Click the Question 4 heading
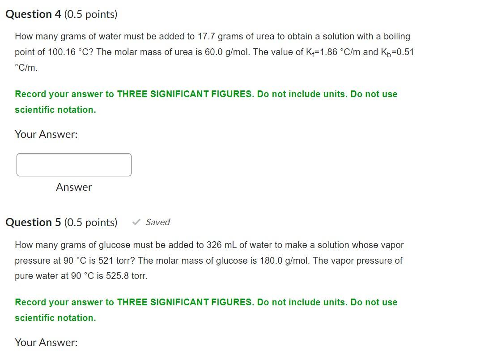Screen dimensions: 493x355 [x=33, y=14]
